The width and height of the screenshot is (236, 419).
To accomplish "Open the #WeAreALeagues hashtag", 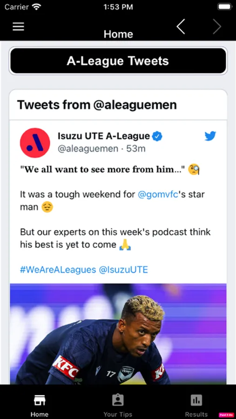I will (58, 270).
